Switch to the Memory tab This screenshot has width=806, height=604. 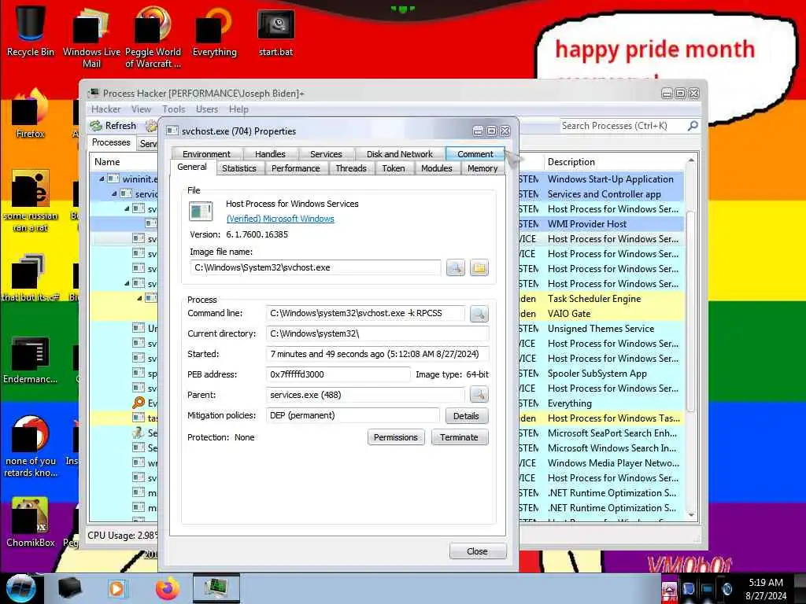482,168
